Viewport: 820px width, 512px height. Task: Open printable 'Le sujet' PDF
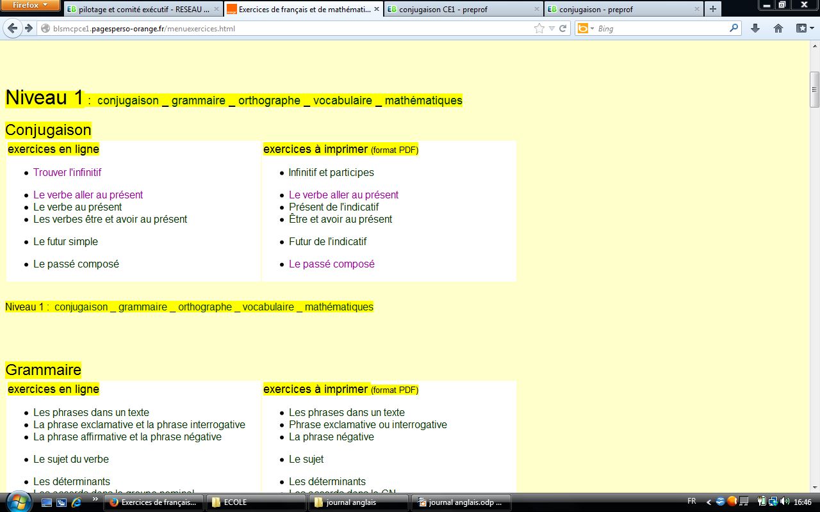[x=306, y=459]
